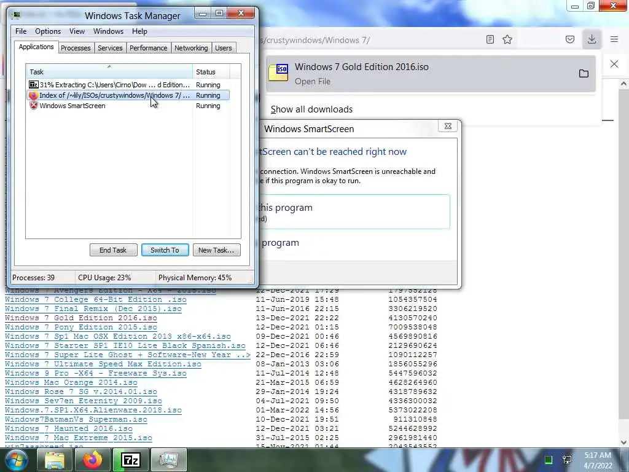This screenshot has height=472, width=629.
Task: Show downloaded ISO in folder
Action: (x=584, y=74)
